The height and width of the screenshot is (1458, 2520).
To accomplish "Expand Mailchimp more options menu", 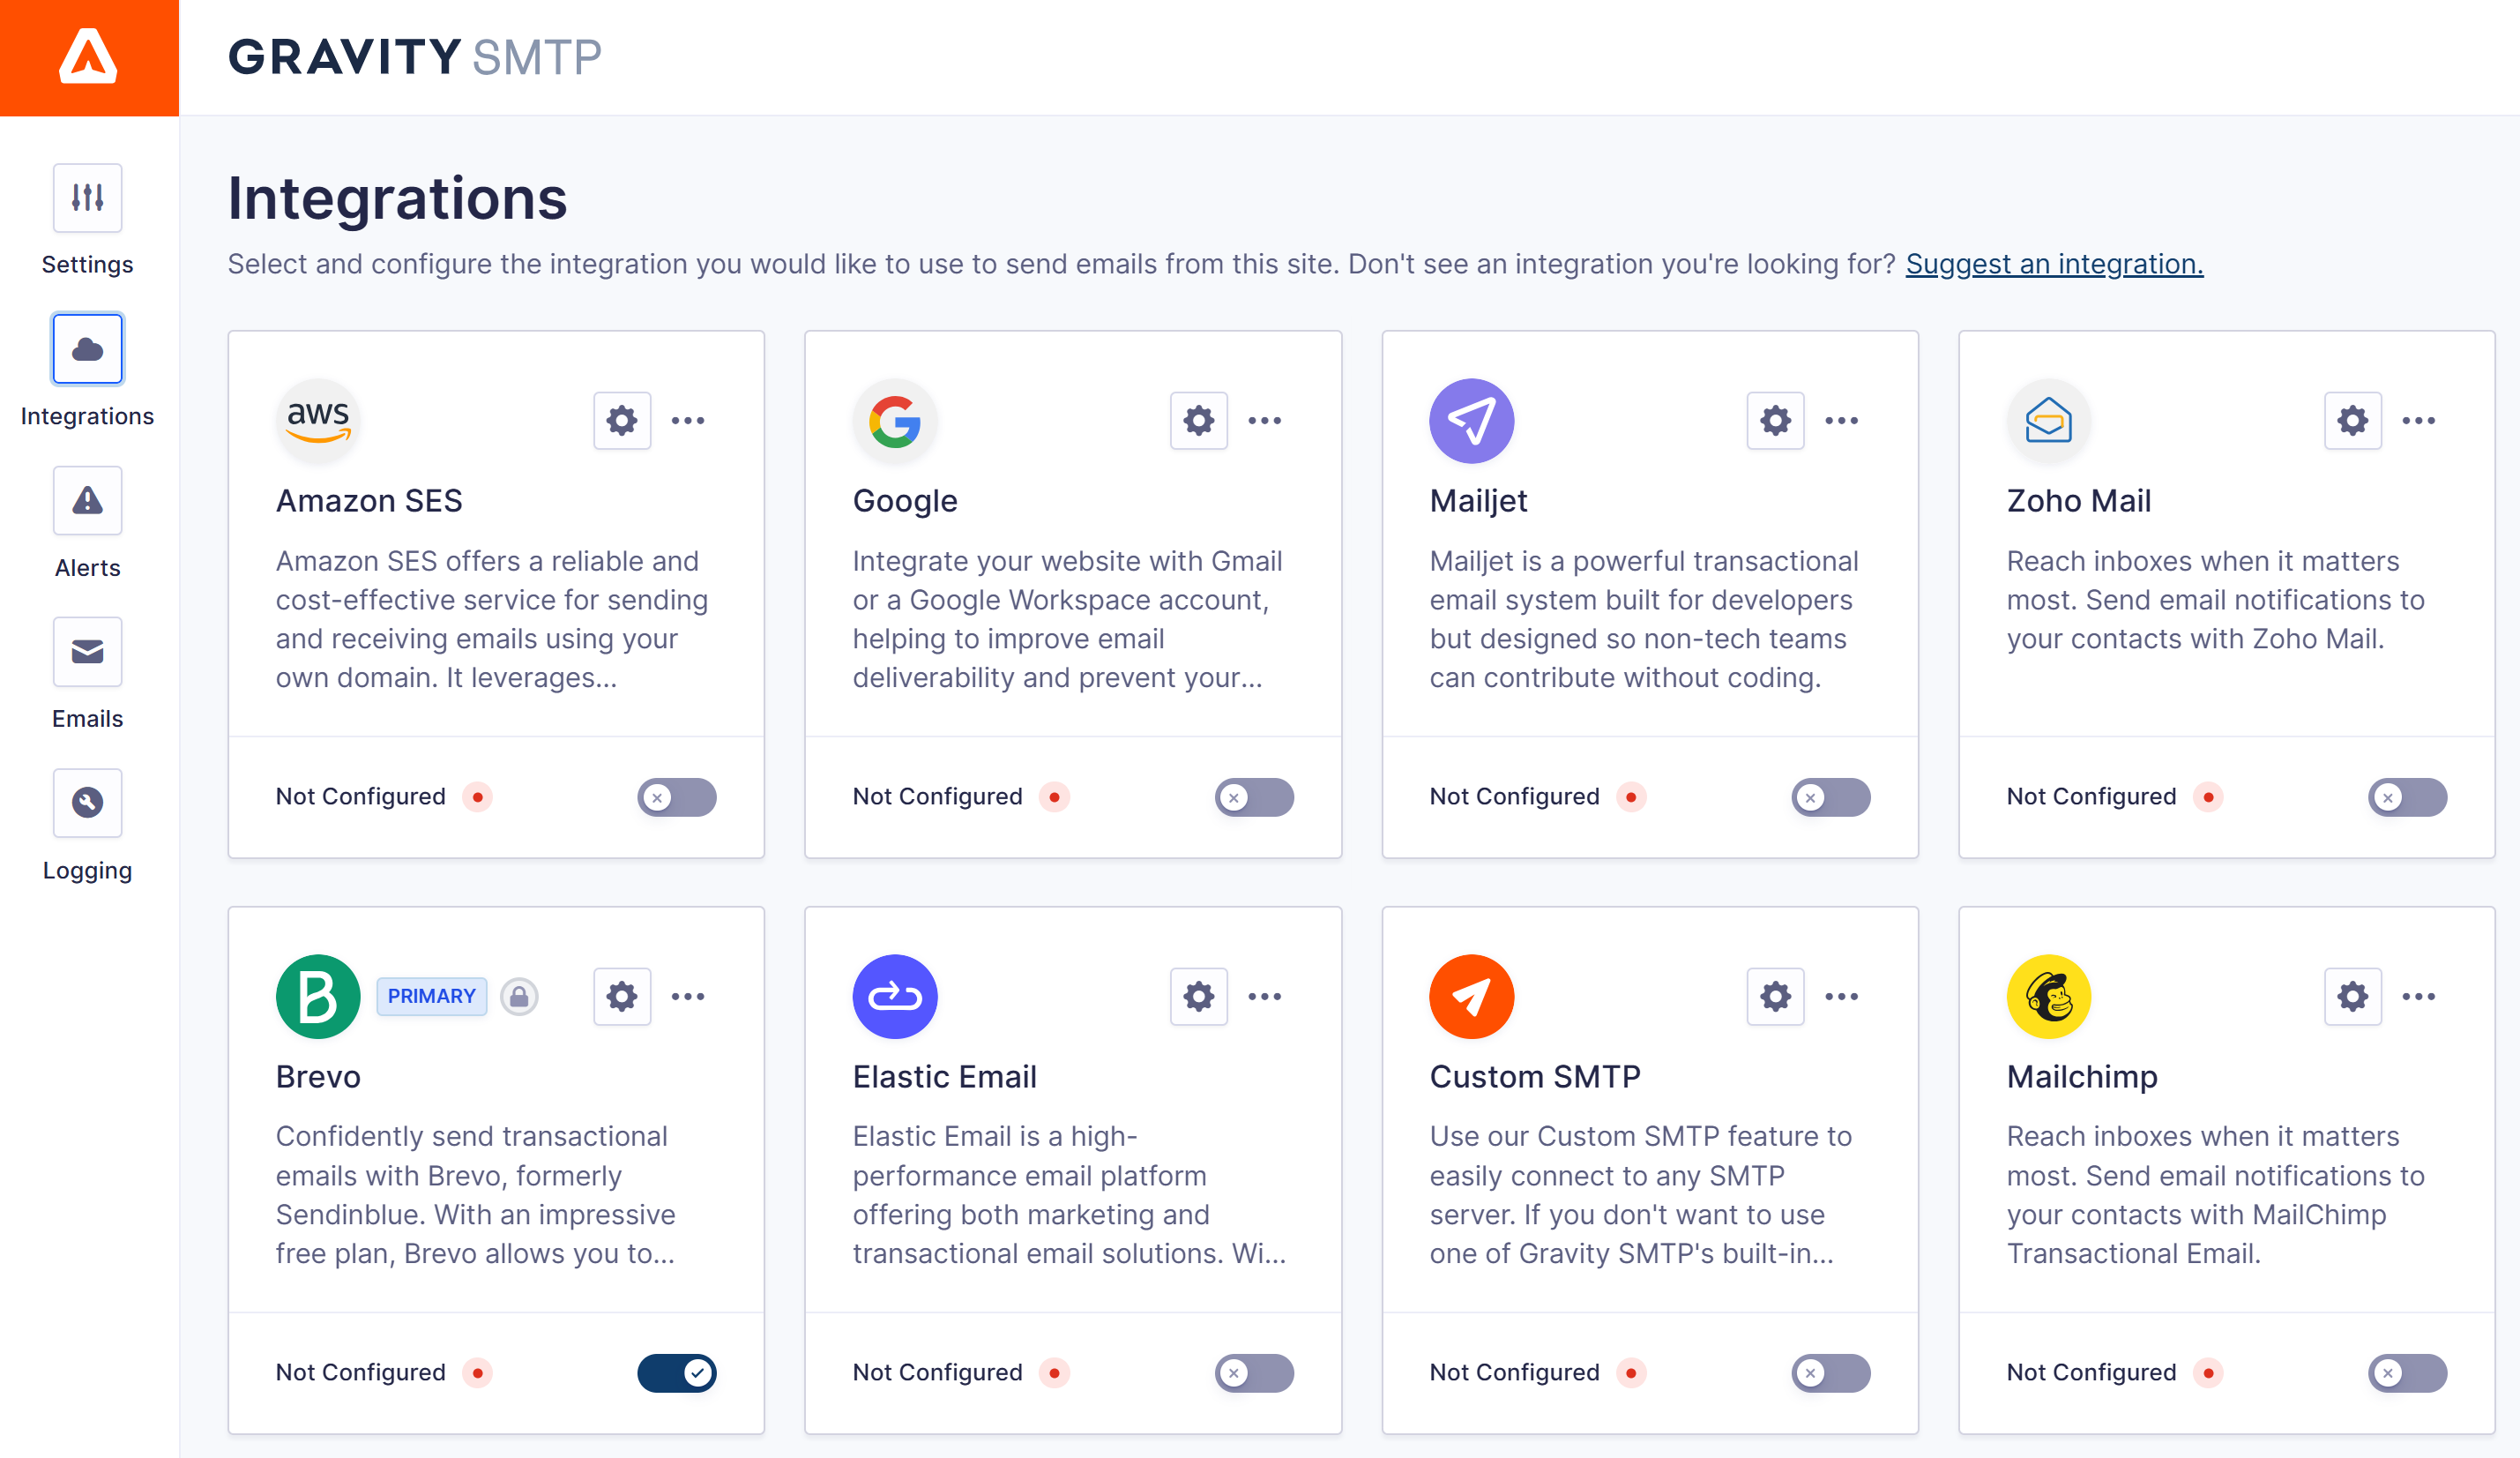I will (x=2419, y=996).
